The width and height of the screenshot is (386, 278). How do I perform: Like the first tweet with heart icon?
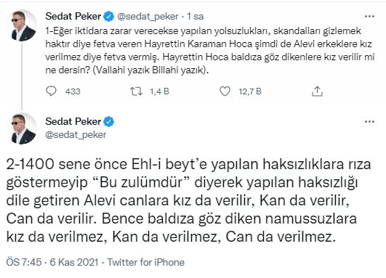pos(225,91)
